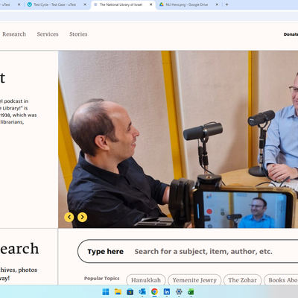Advance to next slide in hero carousel
This screenshot has height=298, width=298.
click(x=82, y=218)
